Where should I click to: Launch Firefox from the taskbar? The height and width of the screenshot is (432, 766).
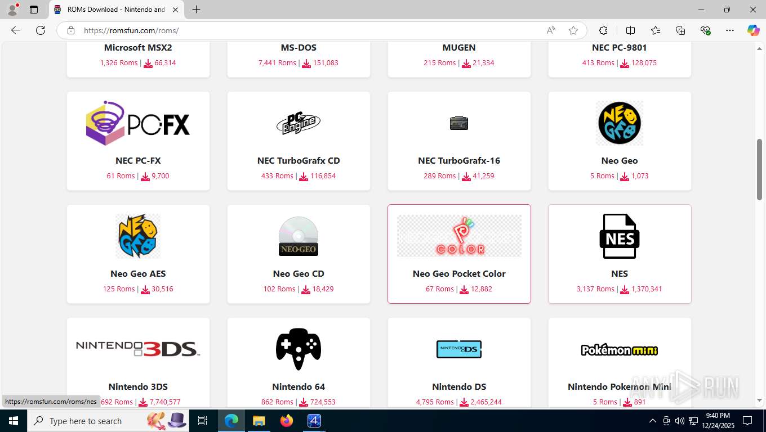(286, 421)
